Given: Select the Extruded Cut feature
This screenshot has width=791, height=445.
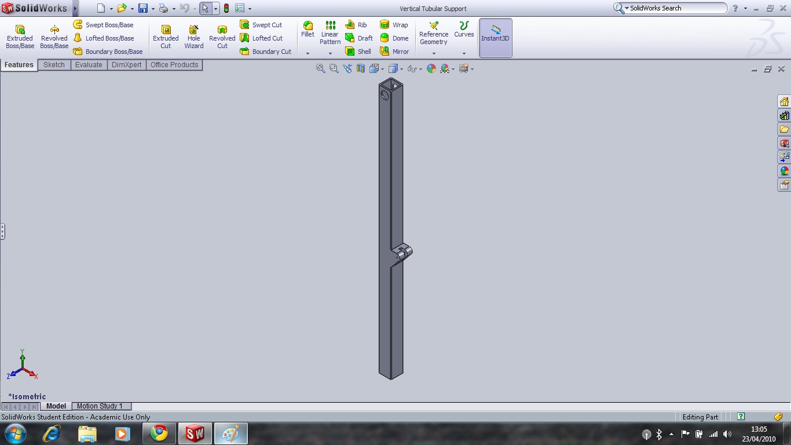Looking at the screenshot, I should [x=165, y=37].
